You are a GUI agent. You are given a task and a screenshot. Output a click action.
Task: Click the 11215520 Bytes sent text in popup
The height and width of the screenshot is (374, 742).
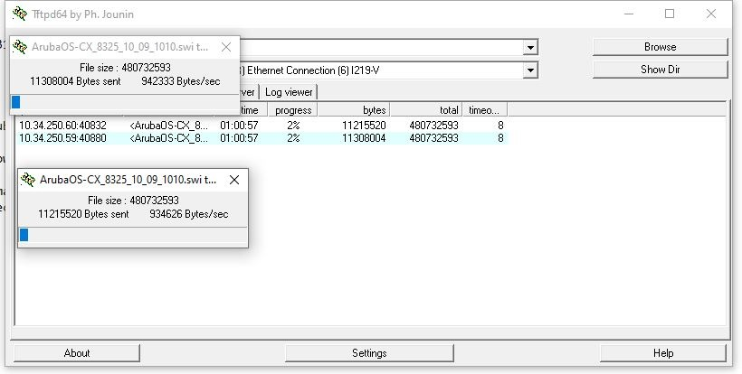coord(83,214)
